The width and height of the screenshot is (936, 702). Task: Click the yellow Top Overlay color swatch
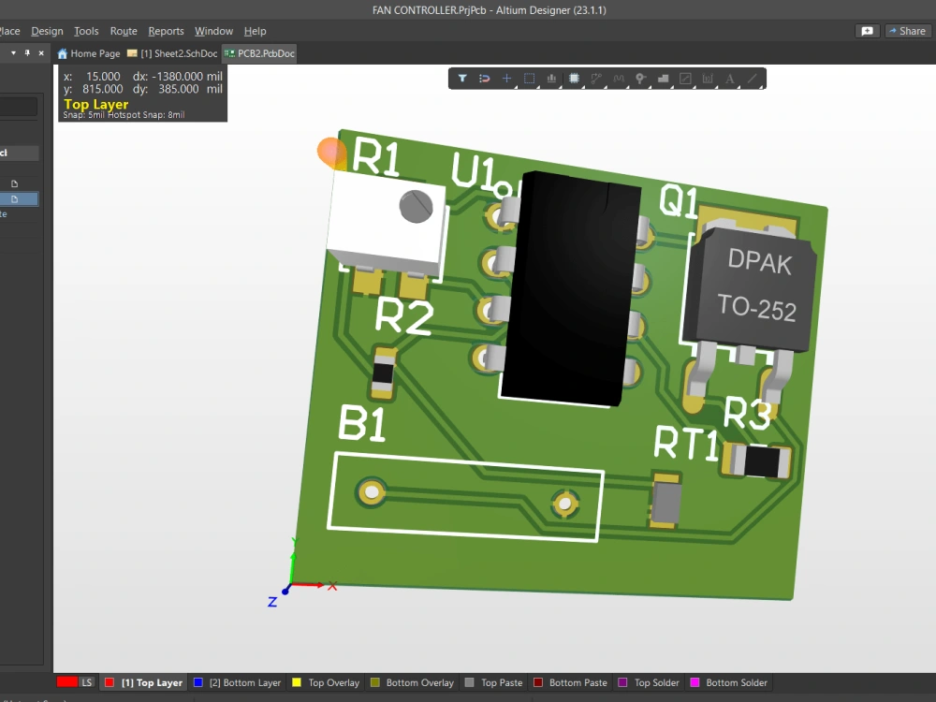297,682
